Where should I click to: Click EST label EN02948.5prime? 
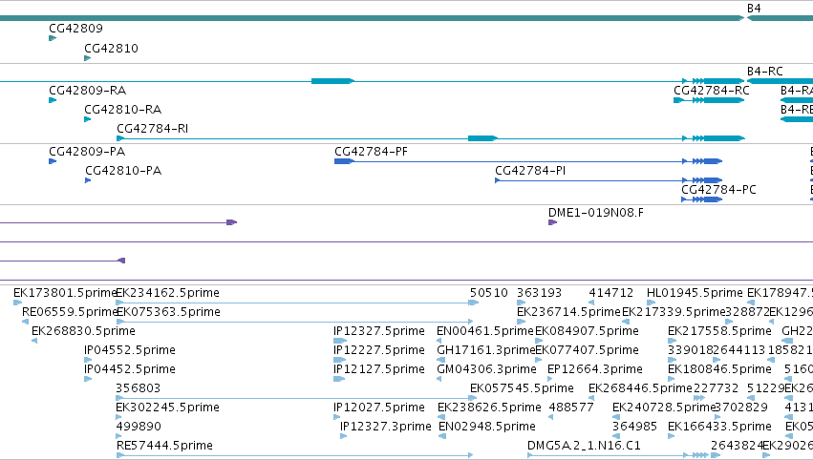tap(487, 427)
